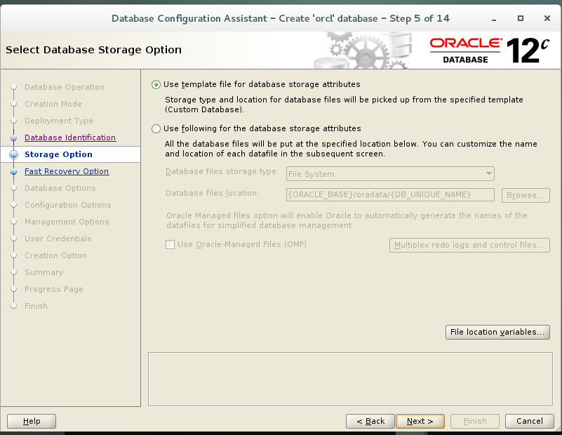562x435 pixels.
Task: Click the Next button
Action: click(420, 421)
